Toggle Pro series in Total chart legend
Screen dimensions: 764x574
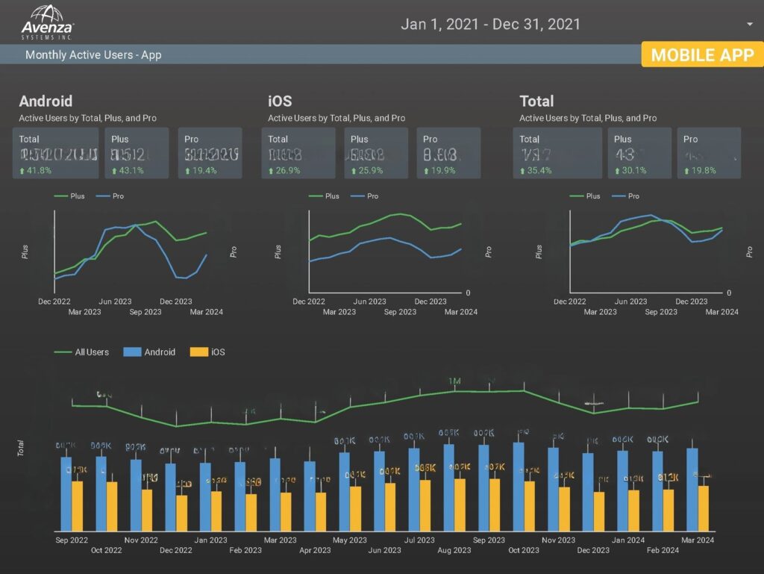click(626, 196)
